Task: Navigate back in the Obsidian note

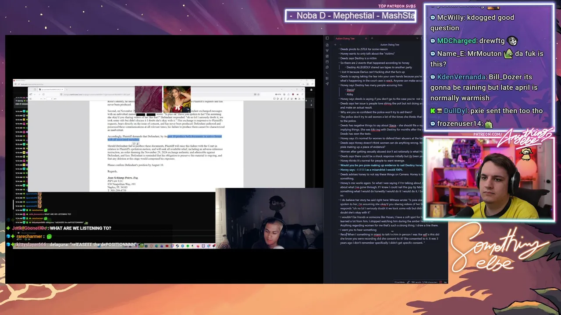Action: (x=336, y=45)
